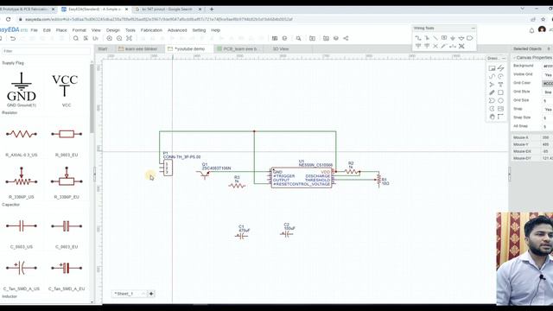Click the Grid Size input field
Image resolution: width=553 pixels, height=311 pixels.
click(548, 101)
